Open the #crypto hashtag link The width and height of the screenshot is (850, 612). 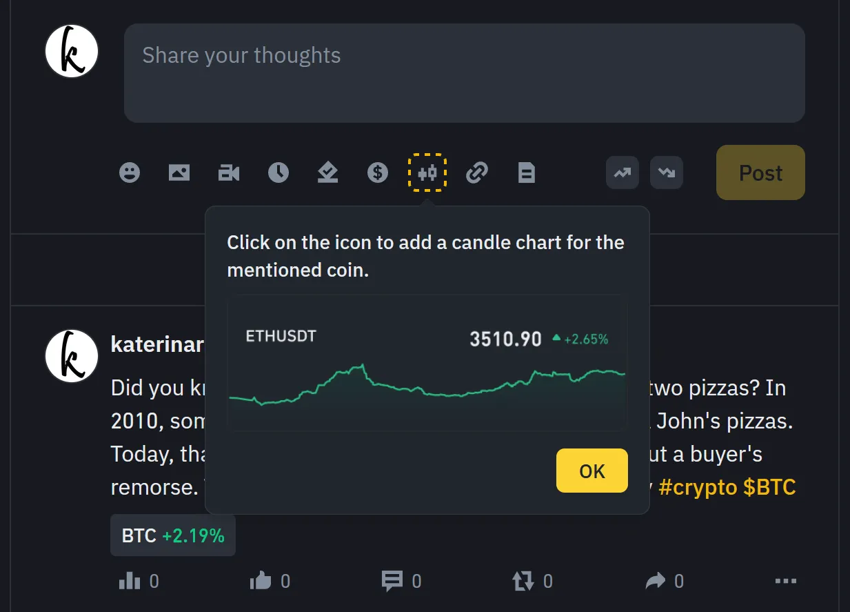coord(698,487)
